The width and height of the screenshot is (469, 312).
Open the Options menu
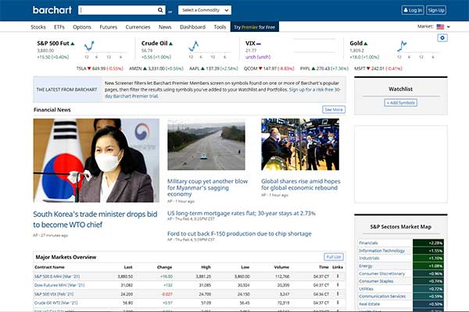(82, 27)
